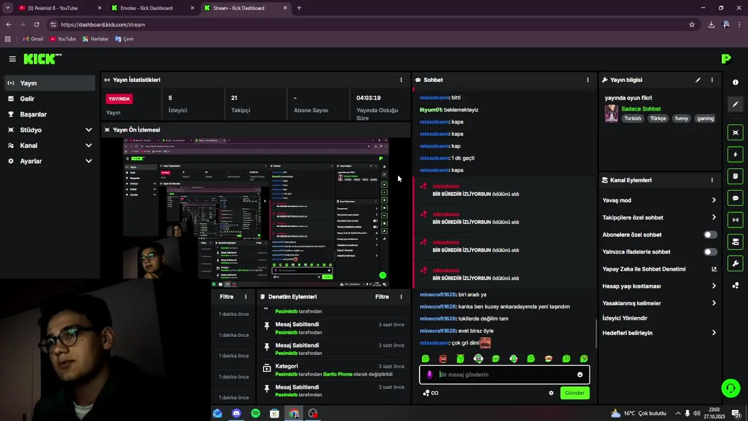
Task: Open Yavaş mod options chevron
Action: pos(714,201)
